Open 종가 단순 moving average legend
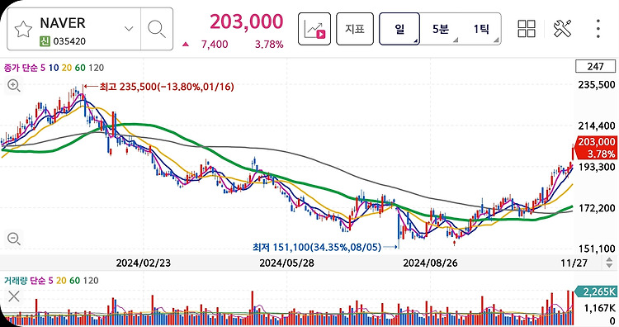Viewport: 619px width, 327px height. (54, 68)
